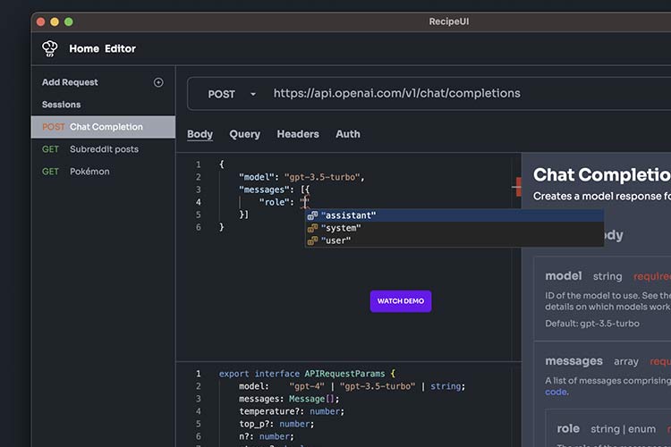Click the API URL input field
The width and height of the screenshot is (671, 447).
click(447, 94)
